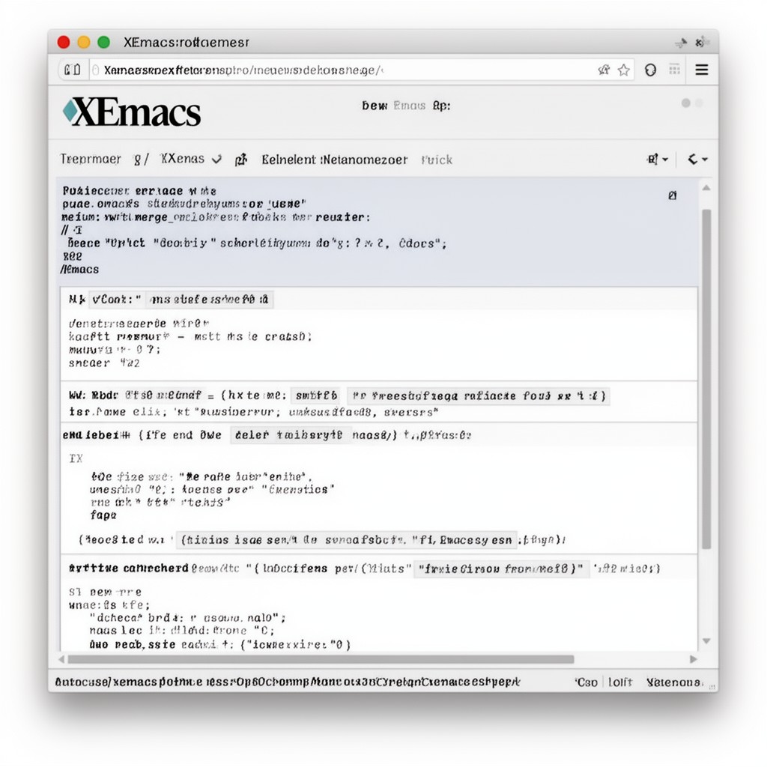Open the Treprmaer menu item
This screenshot has width=767, height=767.
(91, 159)
